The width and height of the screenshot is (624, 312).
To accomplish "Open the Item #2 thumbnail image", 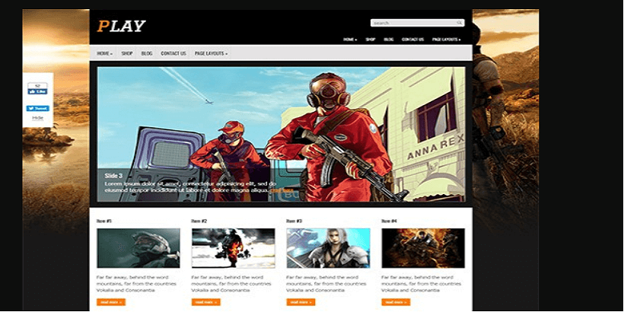I will tap(233, 248).
